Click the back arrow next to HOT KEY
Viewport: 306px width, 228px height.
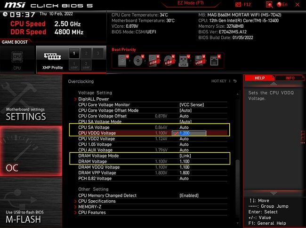235,81
